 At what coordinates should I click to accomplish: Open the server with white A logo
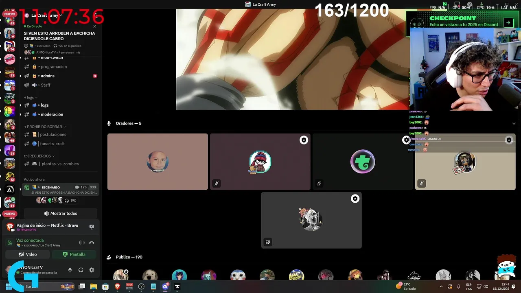coord(10,189)
